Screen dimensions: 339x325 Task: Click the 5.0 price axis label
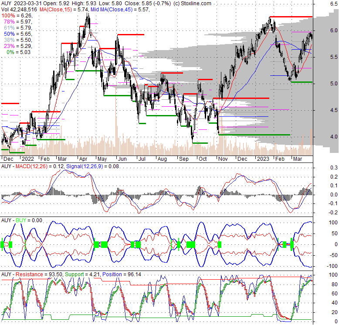point(334,84)
